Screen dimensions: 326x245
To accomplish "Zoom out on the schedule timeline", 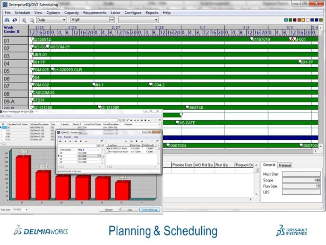I will [32, 20].
